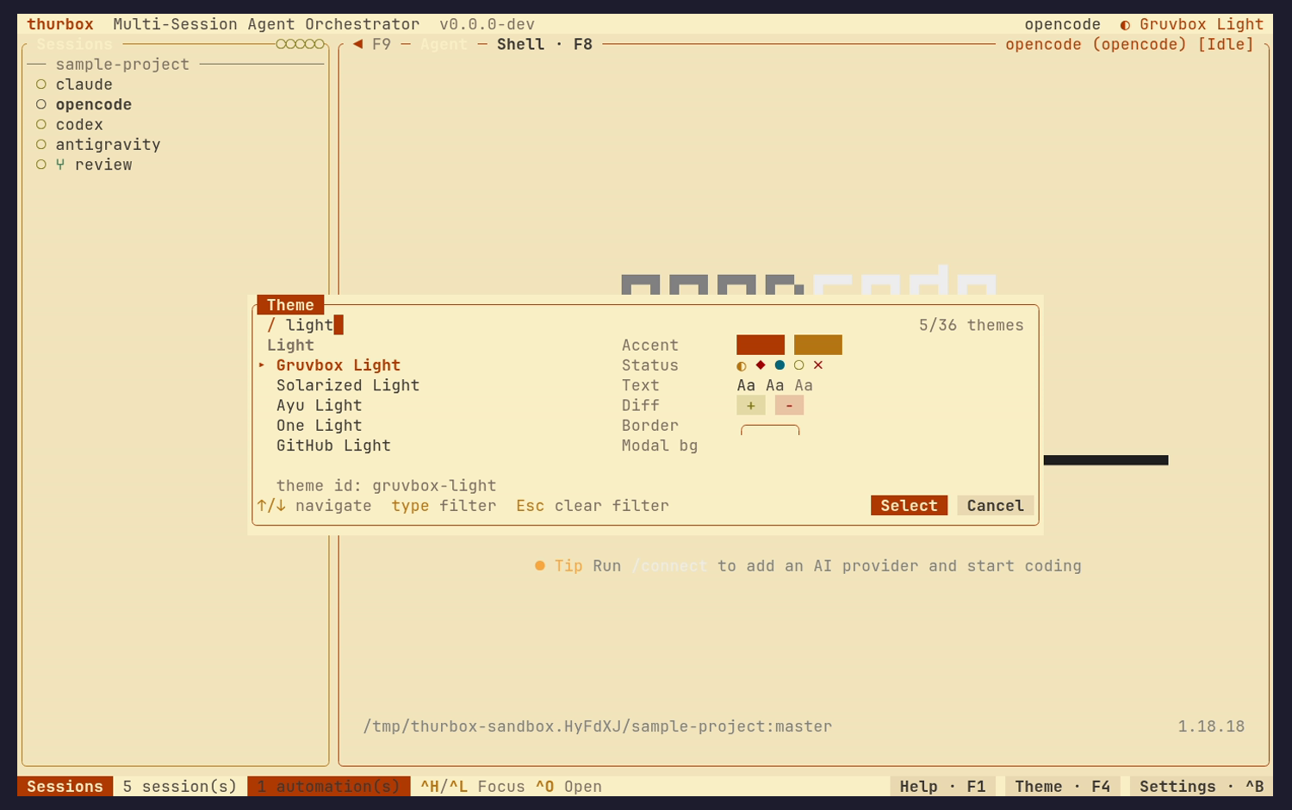Choose Ayu Light theme
1292x810 pixels.
click(319, 405)
